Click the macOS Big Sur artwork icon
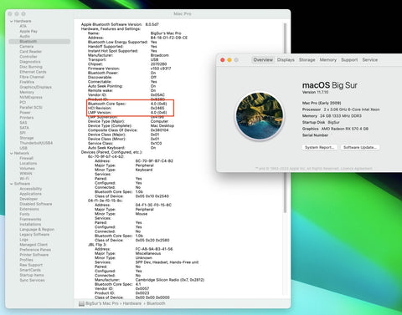This screenshot has height=315, width=402. tap(260, 116)
